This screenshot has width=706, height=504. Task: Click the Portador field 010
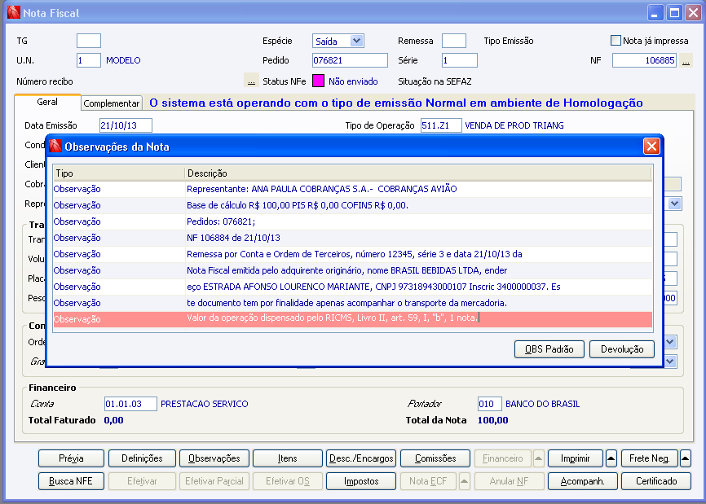[489, 404]
